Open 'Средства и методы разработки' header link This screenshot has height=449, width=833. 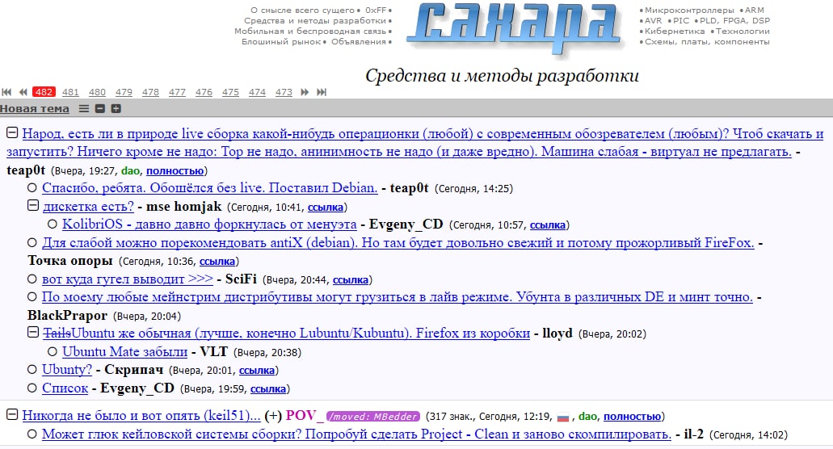tap(315, 21)
